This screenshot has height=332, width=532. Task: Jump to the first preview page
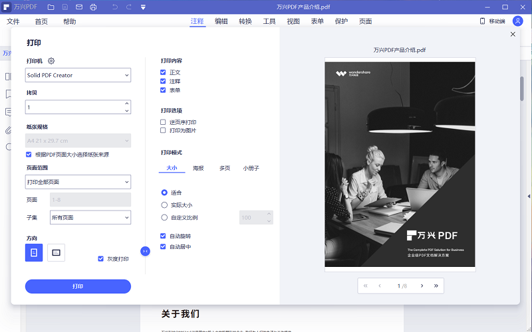pos(365,286)
